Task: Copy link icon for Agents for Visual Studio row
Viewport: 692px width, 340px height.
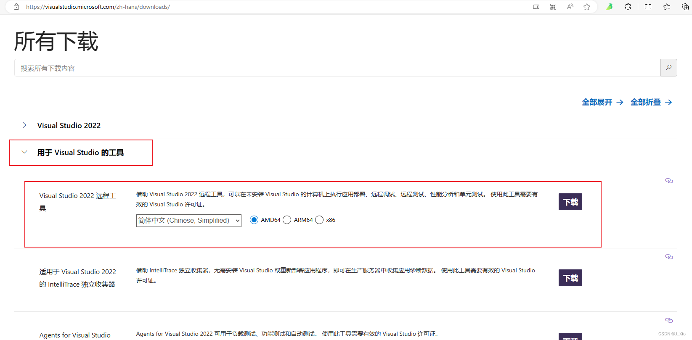Action: [669, 320]
